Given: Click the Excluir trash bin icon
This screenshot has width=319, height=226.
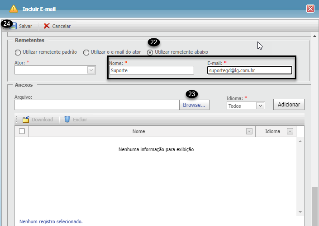Looking at the screenshot, I should point(67,119).
